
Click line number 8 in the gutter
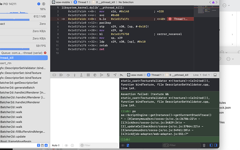pyautogui.click(x=58, y=34)
